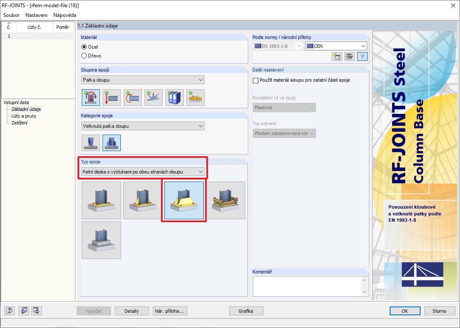Select the Ocel material radio button
The image size is (460, 328).
pyautogui.click(x=84, y=47)
